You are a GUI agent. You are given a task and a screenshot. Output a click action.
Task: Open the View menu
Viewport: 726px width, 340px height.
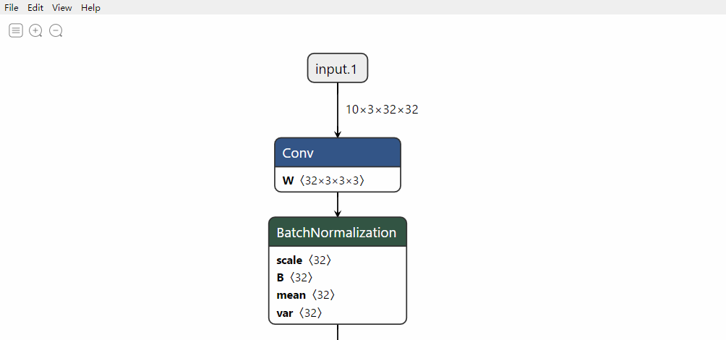(x=62, y=7)
